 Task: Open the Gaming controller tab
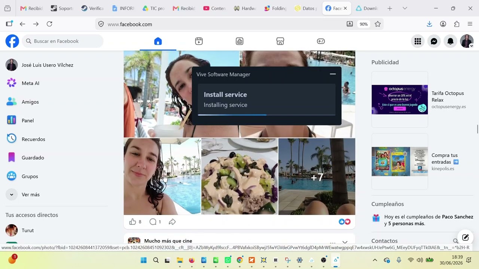click(x=321, y=41)
